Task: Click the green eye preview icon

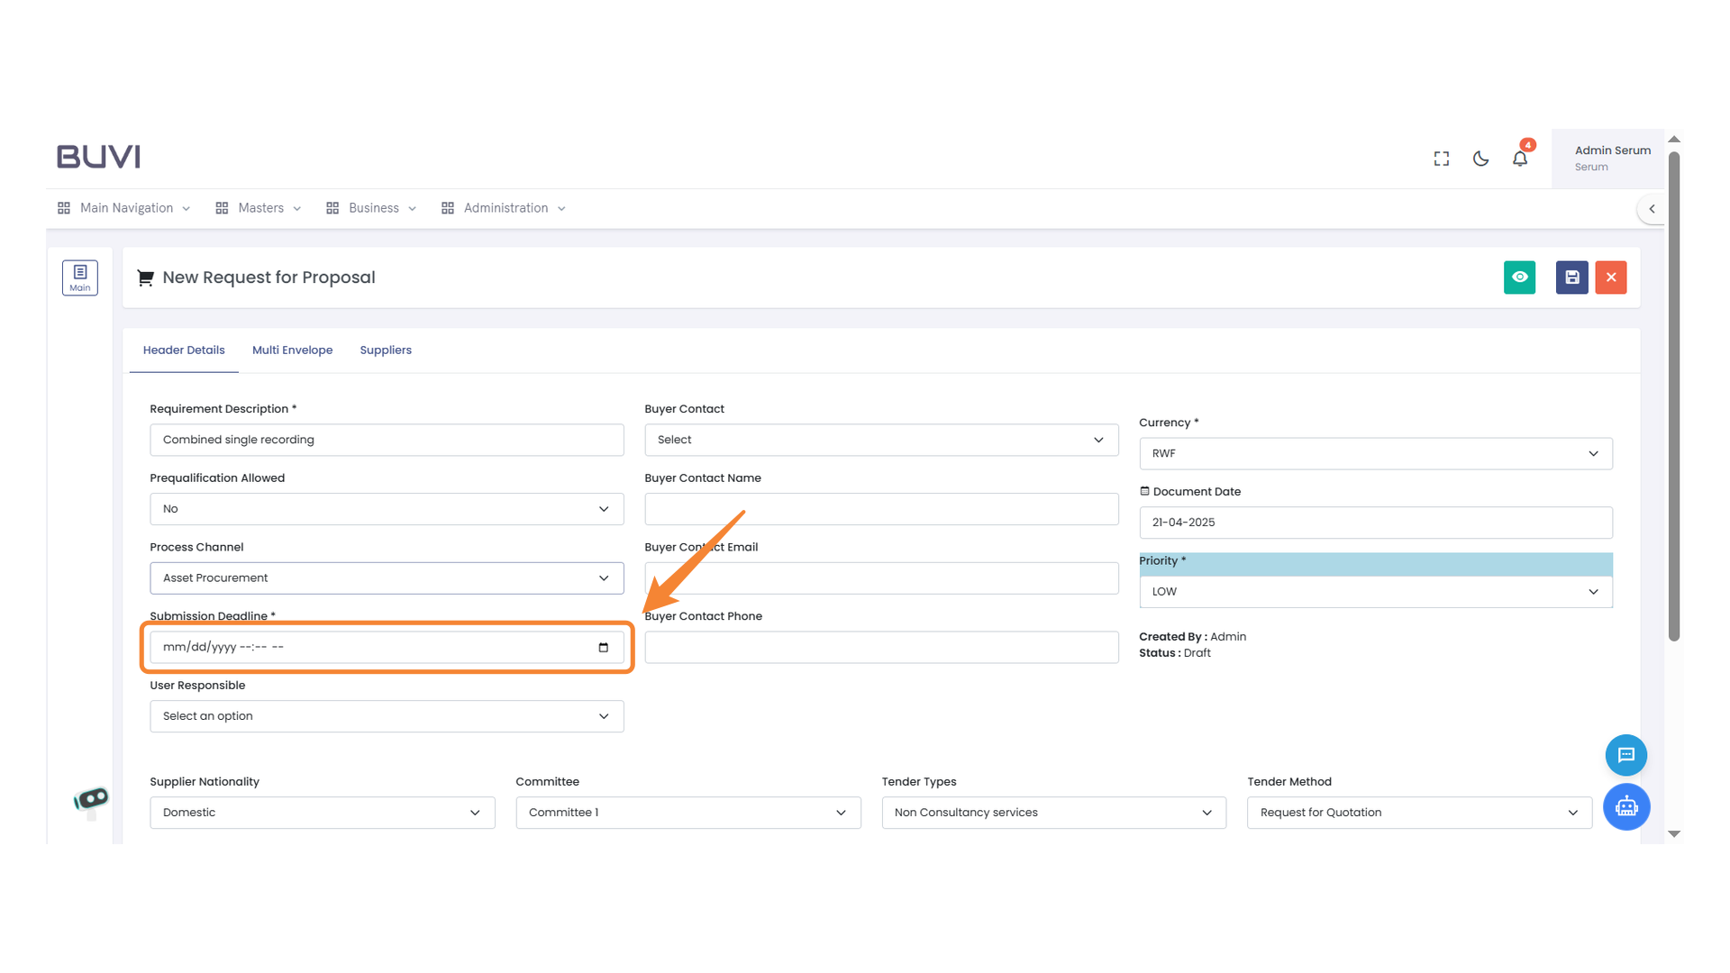Action: (1519, 277)
